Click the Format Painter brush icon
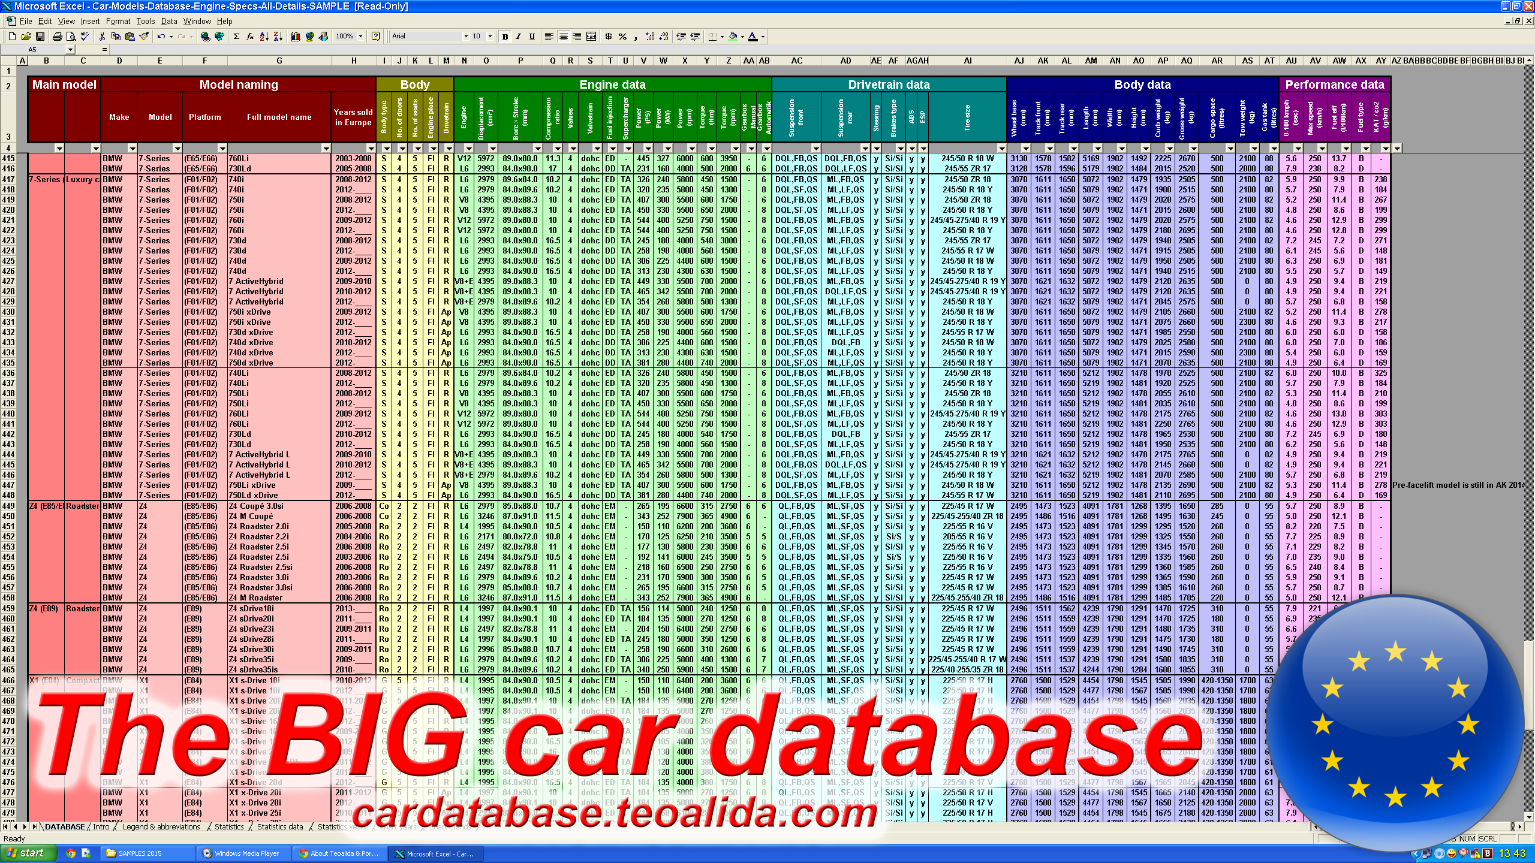Image resolution: width=1535 pixels, height=863 pixels. (144, 37)
